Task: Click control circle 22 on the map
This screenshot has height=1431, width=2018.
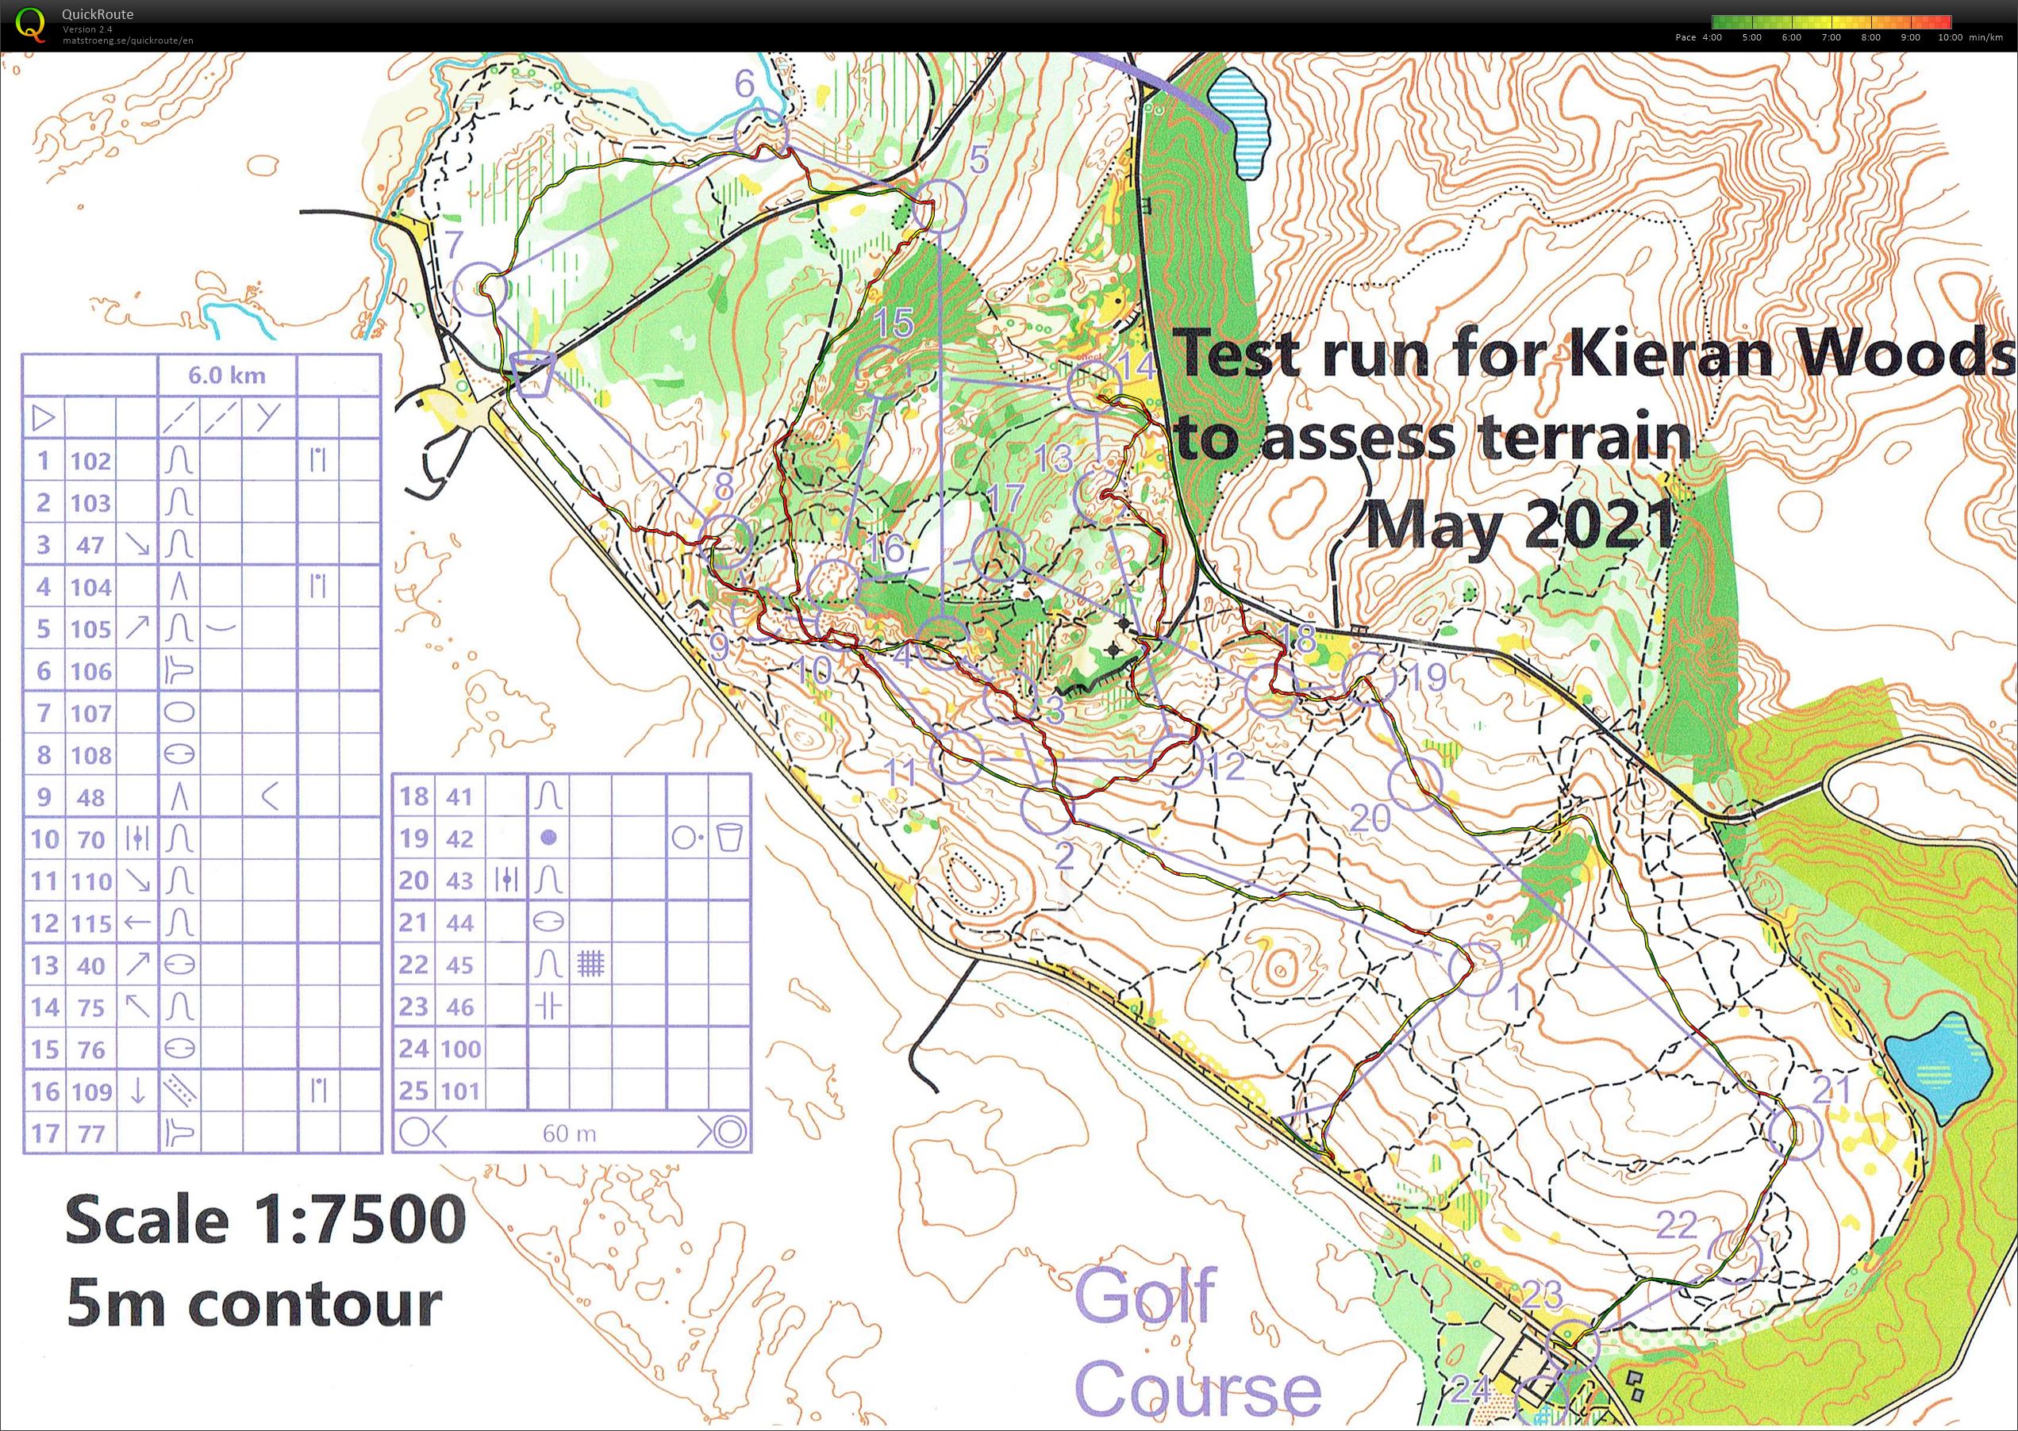Action: coord(1734,1257)
